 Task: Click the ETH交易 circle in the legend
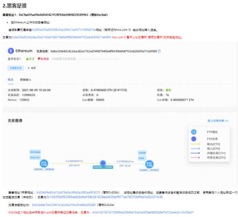[194, 138]
